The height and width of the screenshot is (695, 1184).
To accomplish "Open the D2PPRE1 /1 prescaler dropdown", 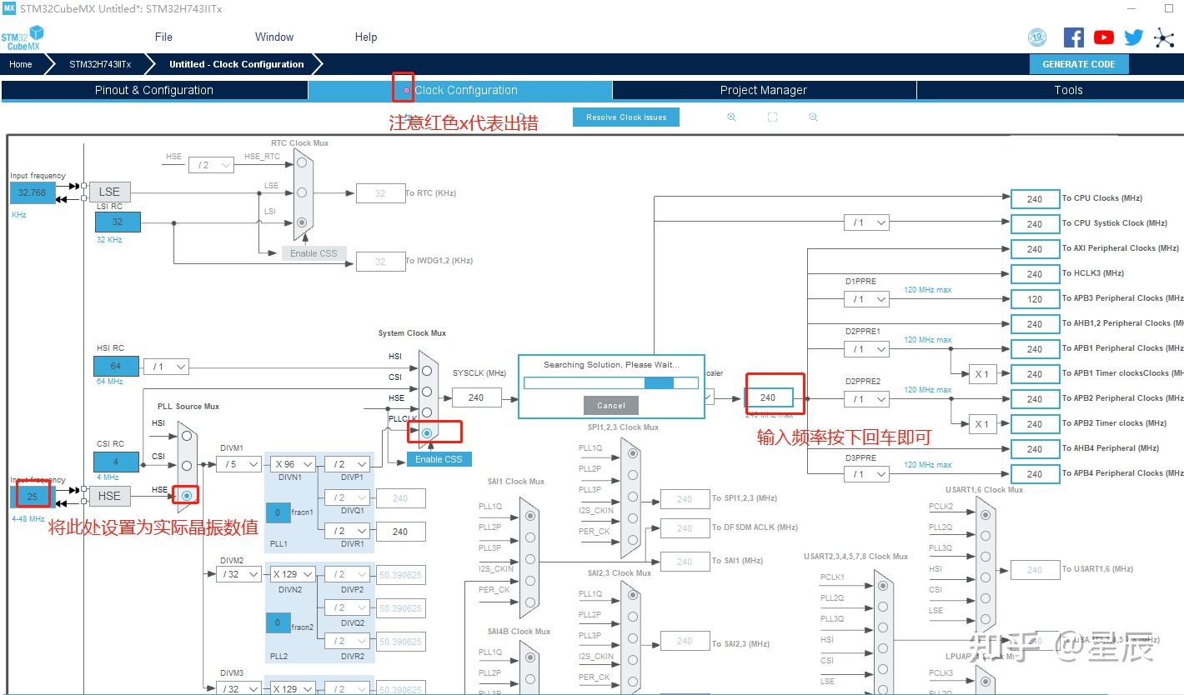I will click(x=866, y=348).
